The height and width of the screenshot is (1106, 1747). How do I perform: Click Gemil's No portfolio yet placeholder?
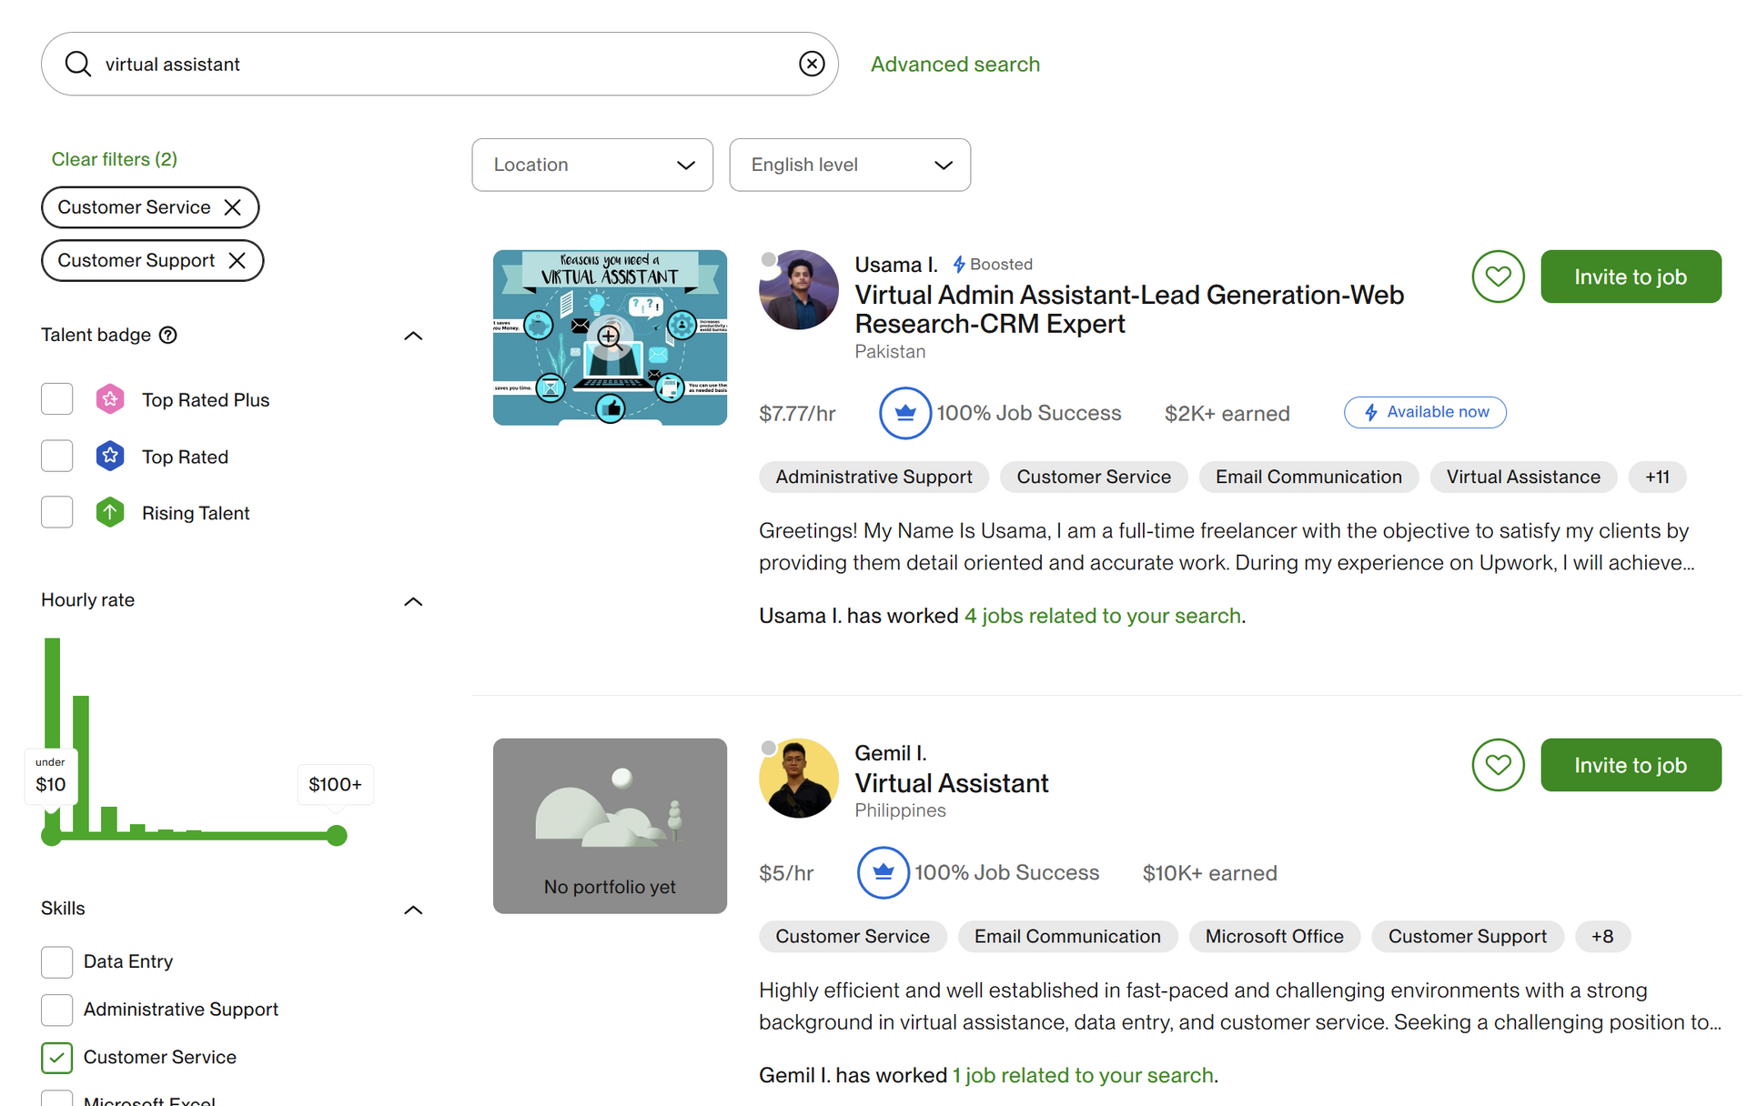(x=610, y=826)
